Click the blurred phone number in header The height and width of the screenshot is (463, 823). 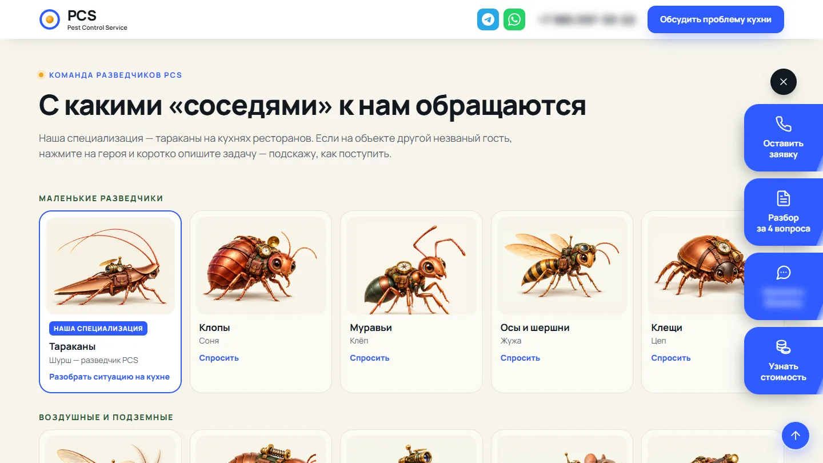(587, 19)
